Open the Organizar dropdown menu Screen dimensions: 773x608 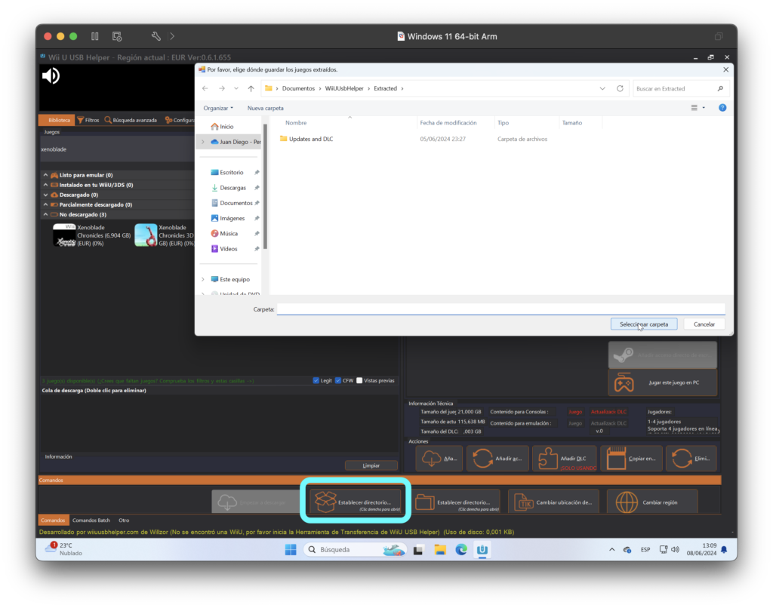pyautogui.click(x=218, y=108)
